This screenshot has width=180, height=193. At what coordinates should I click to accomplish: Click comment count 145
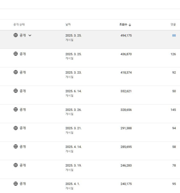pyautogui.click(x=173, y=110)
